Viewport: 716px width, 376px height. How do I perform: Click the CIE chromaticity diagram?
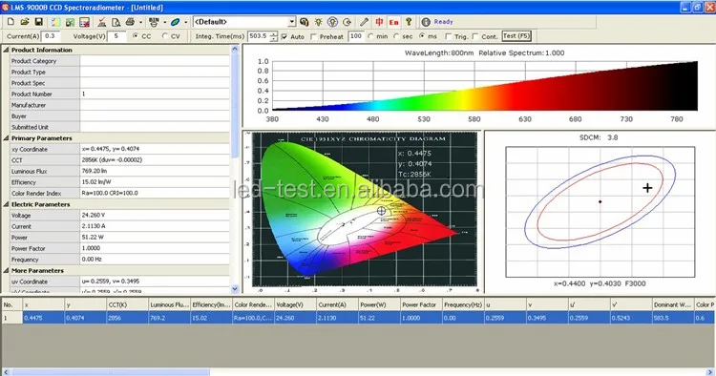[x=365, y=209]
